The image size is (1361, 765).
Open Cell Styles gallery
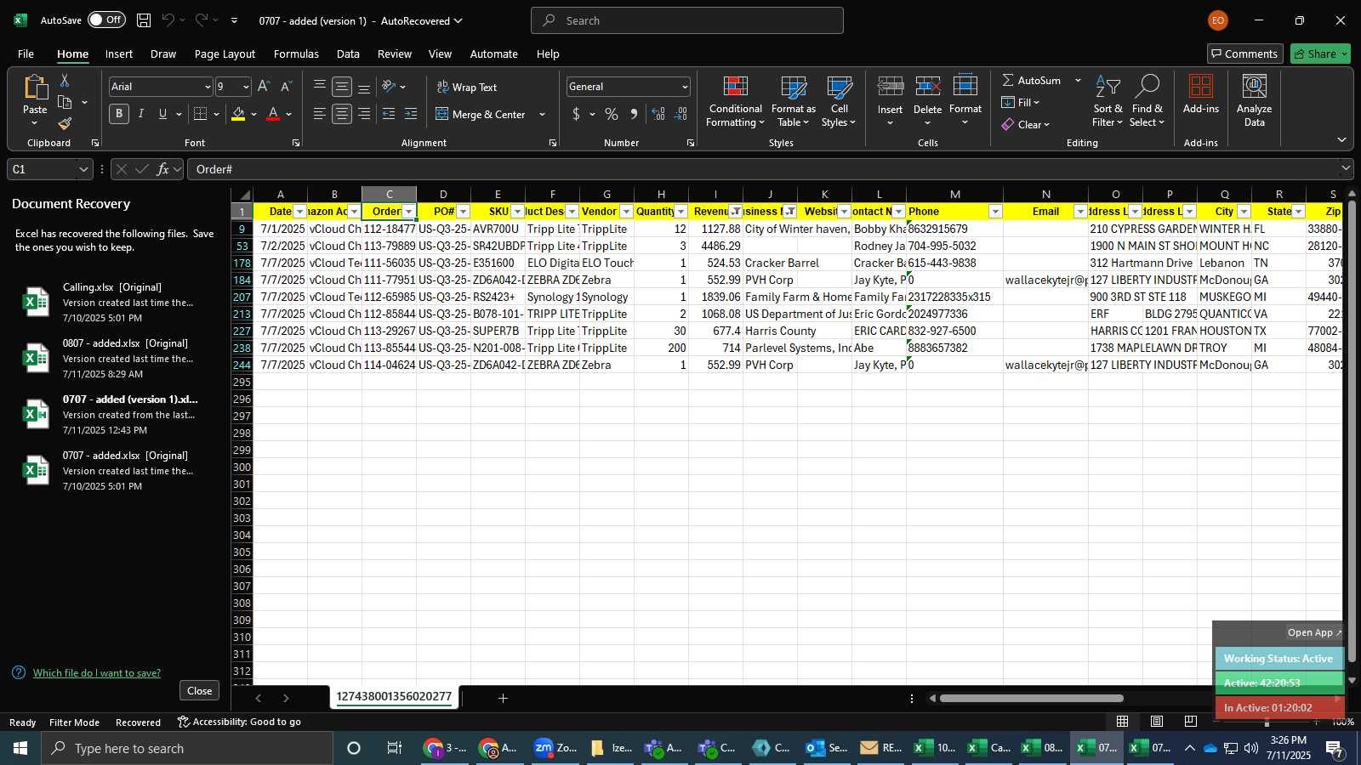[x=839, y=102]
